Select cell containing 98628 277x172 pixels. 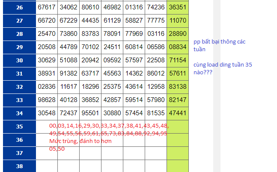coord(46,100)
